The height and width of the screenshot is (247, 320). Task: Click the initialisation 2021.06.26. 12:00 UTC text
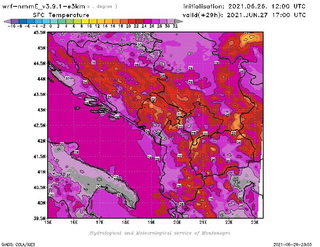click(244, 6)
